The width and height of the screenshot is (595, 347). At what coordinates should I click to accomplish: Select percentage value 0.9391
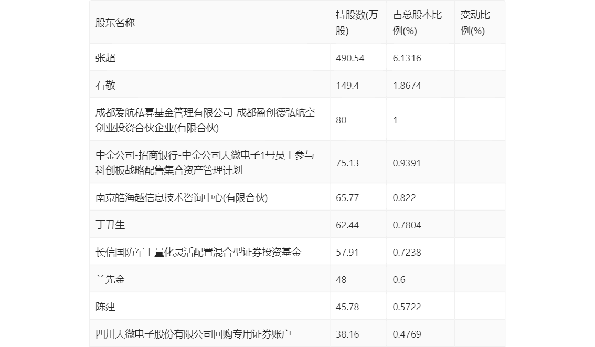[407, 163]
